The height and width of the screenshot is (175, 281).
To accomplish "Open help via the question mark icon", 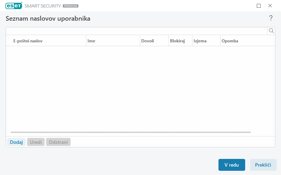I will pos(271,18).
